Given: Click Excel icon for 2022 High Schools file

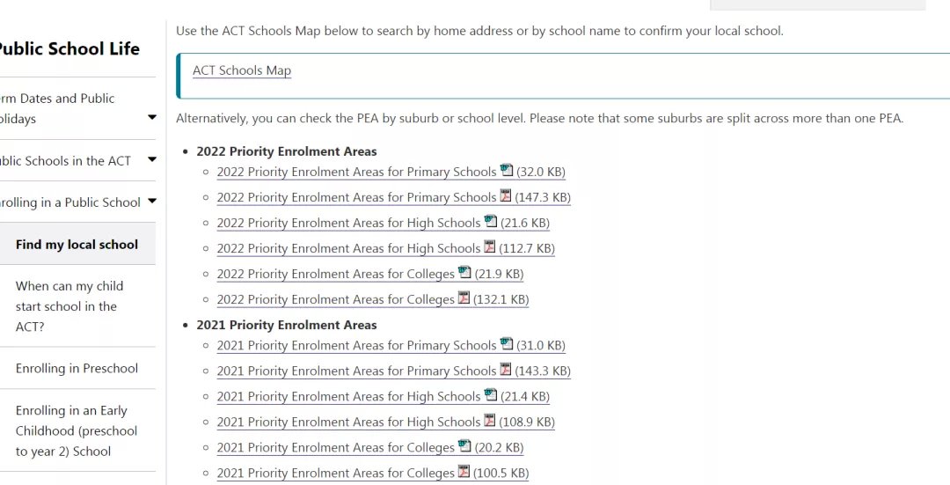Looking at the screenshot, I should 490,221.
